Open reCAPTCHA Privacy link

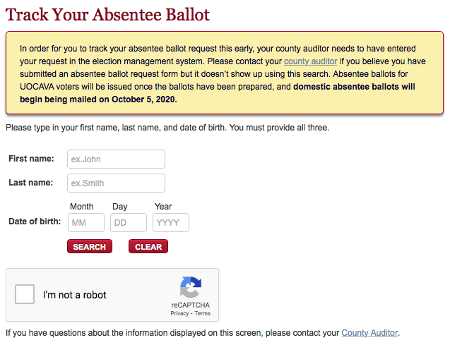coord(179,313)
